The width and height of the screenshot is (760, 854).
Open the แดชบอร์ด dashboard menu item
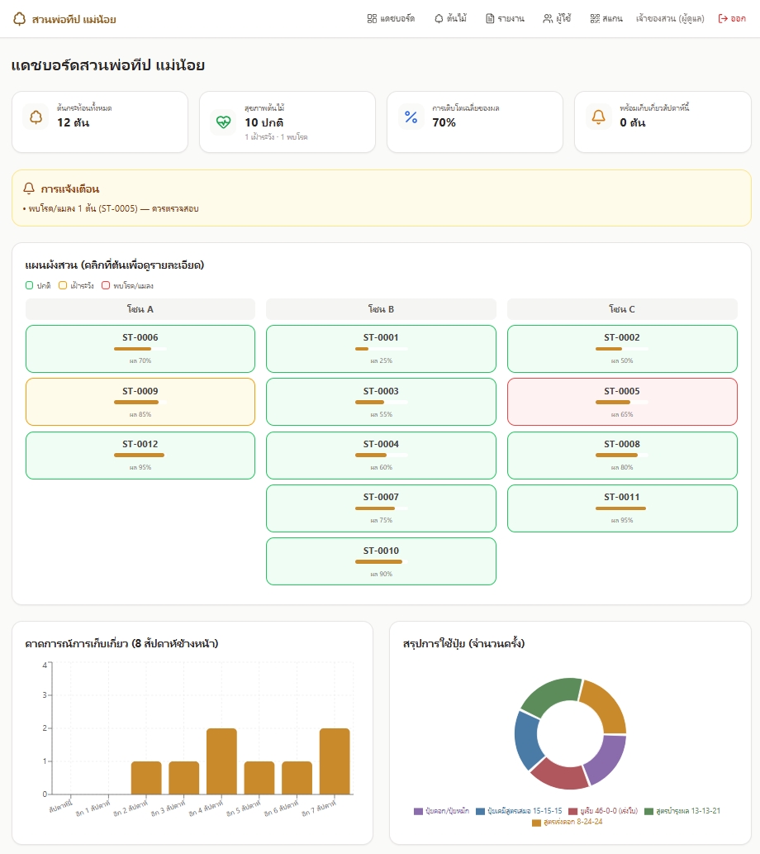391,18
